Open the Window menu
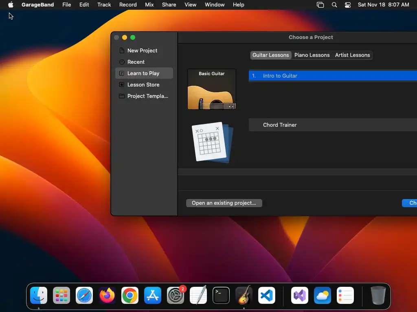 point(215,4)
